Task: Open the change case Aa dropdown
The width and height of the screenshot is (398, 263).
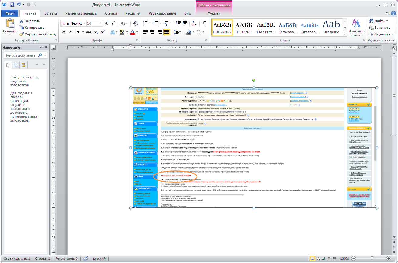Action: tap(124, 23)
